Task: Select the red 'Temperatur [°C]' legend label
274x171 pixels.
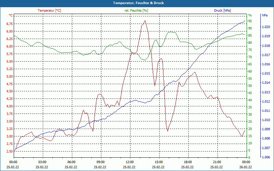Action: tap(49, 11)
